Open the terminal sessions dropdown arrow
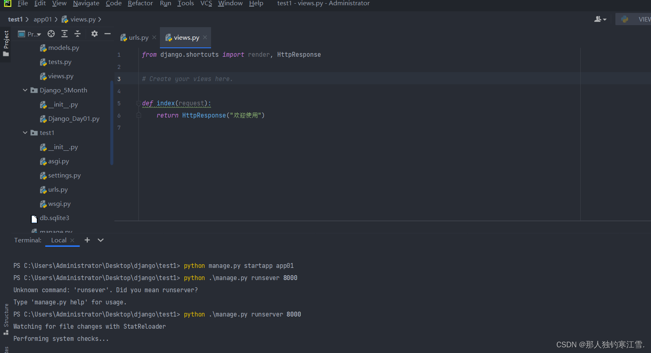 tap(101, 240)
